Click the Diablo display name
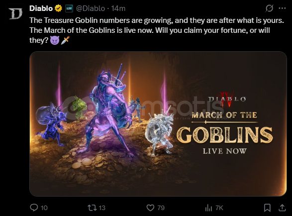 click(x=41, y=8)
